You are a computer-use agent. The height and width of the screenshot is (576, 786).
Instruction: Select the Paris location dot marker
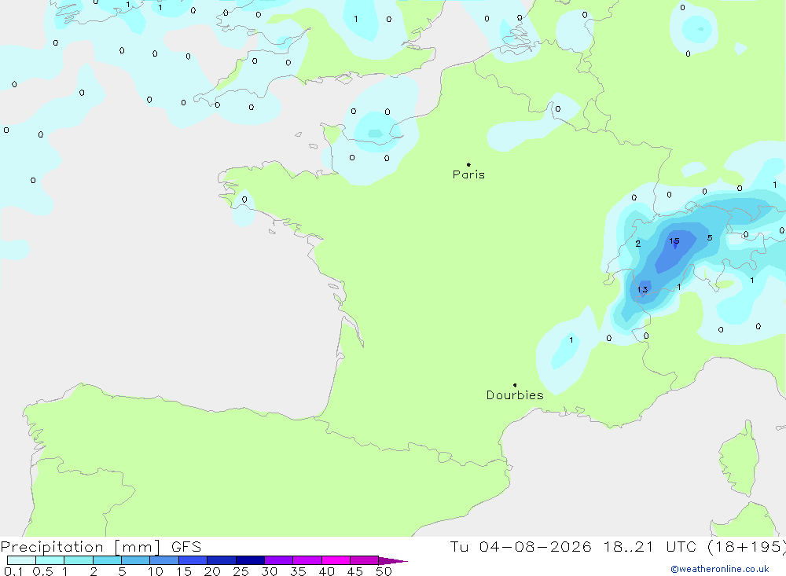pyautogui.click(x=468, y=164)
